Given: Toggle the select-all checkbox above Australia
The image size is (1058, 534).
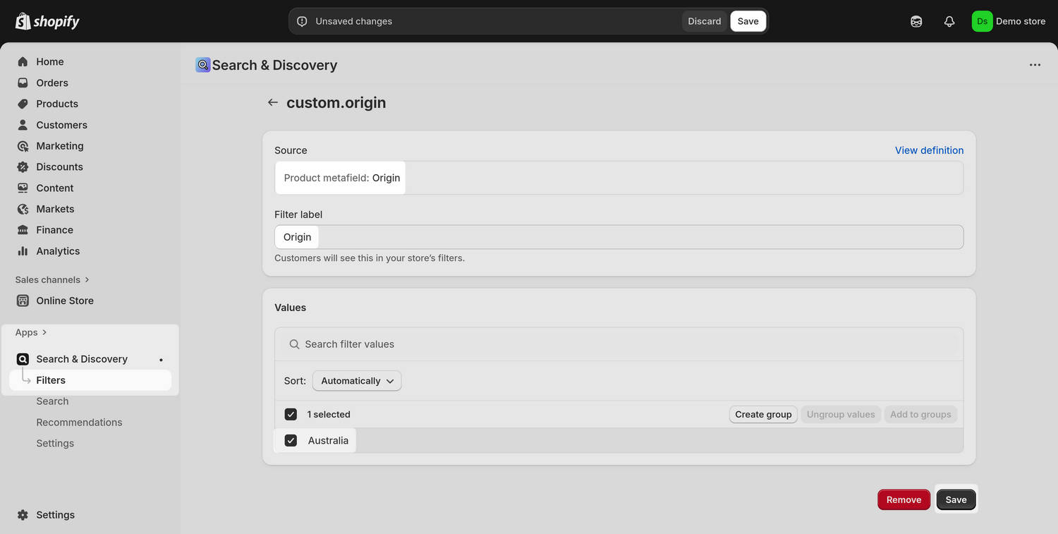Looking at the screenshot, I should click(x=291, y=414).
